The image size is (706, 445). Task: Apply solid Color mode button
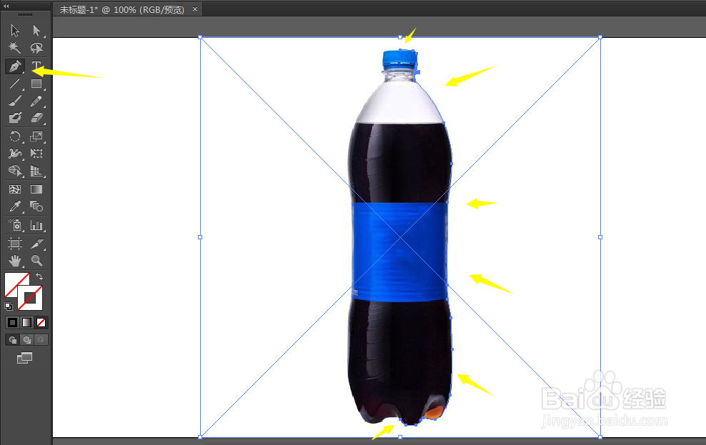(13, 323)
